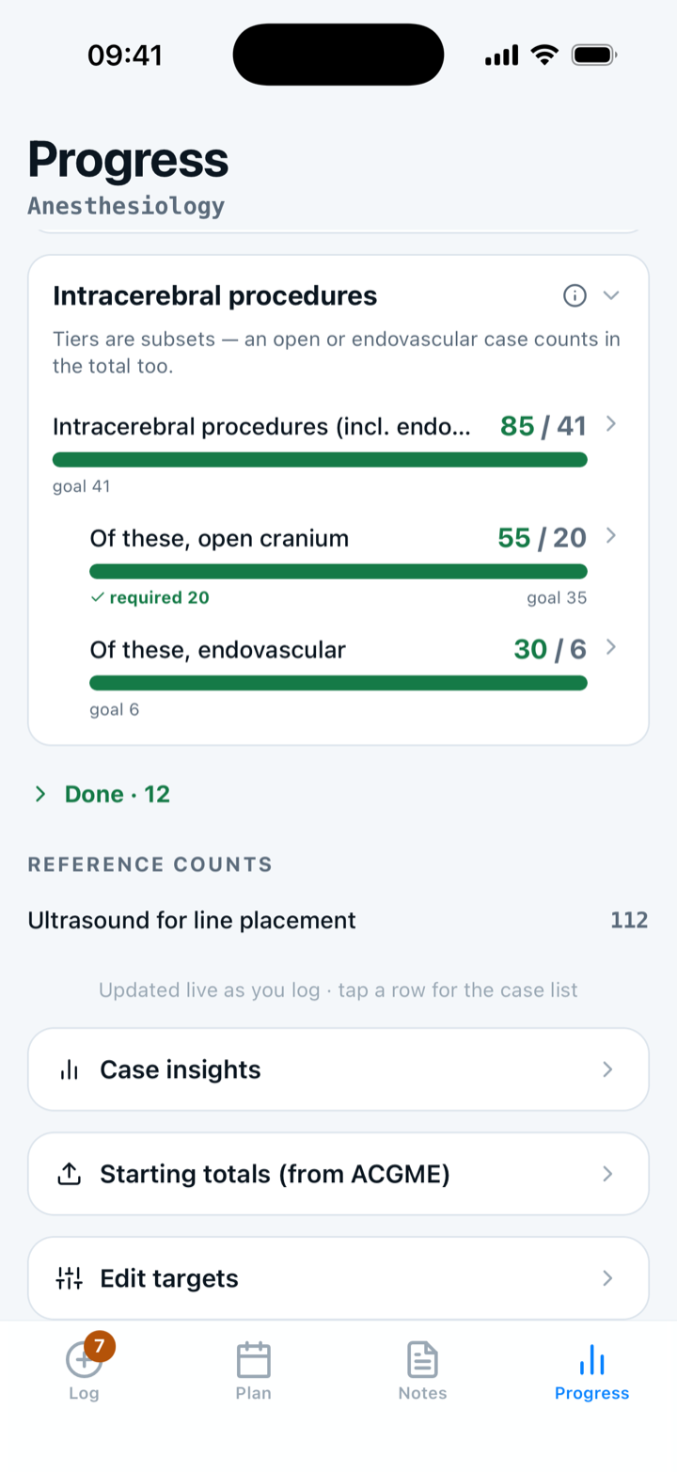Tap the orange 7 badge on Log
This screenshot has width=677, height=1472.
tap(99, 1346)
